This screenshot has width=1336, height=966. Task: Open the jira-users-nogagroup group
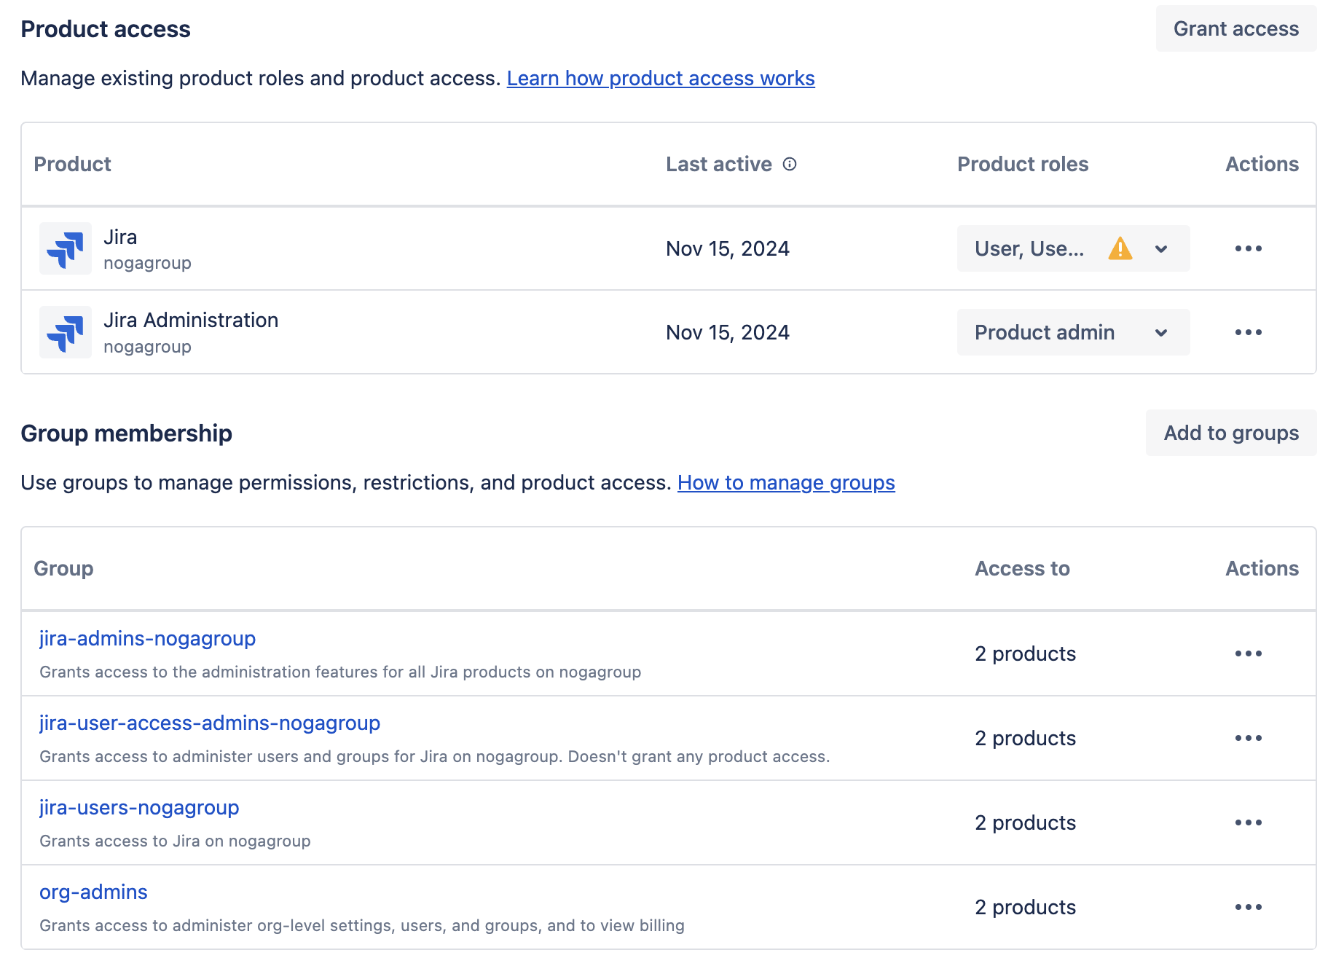139,807
